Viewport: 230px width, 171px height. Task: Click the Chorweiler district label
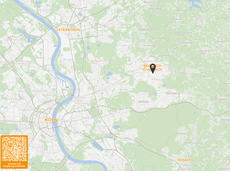coord(14,40)
